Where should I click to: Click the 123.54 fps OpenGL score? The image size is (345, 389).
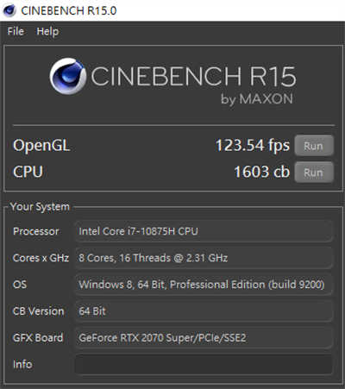[x=253, y=145]
